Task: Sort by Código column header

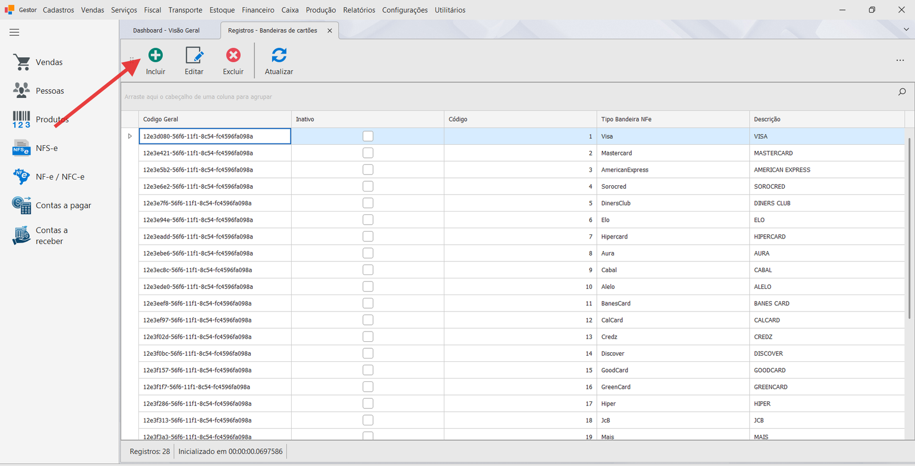Action: click(x=520, y=119)
